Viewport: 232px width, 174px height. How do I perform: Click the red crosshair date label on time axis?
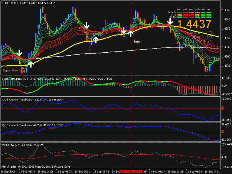click(x=131, y=172)
